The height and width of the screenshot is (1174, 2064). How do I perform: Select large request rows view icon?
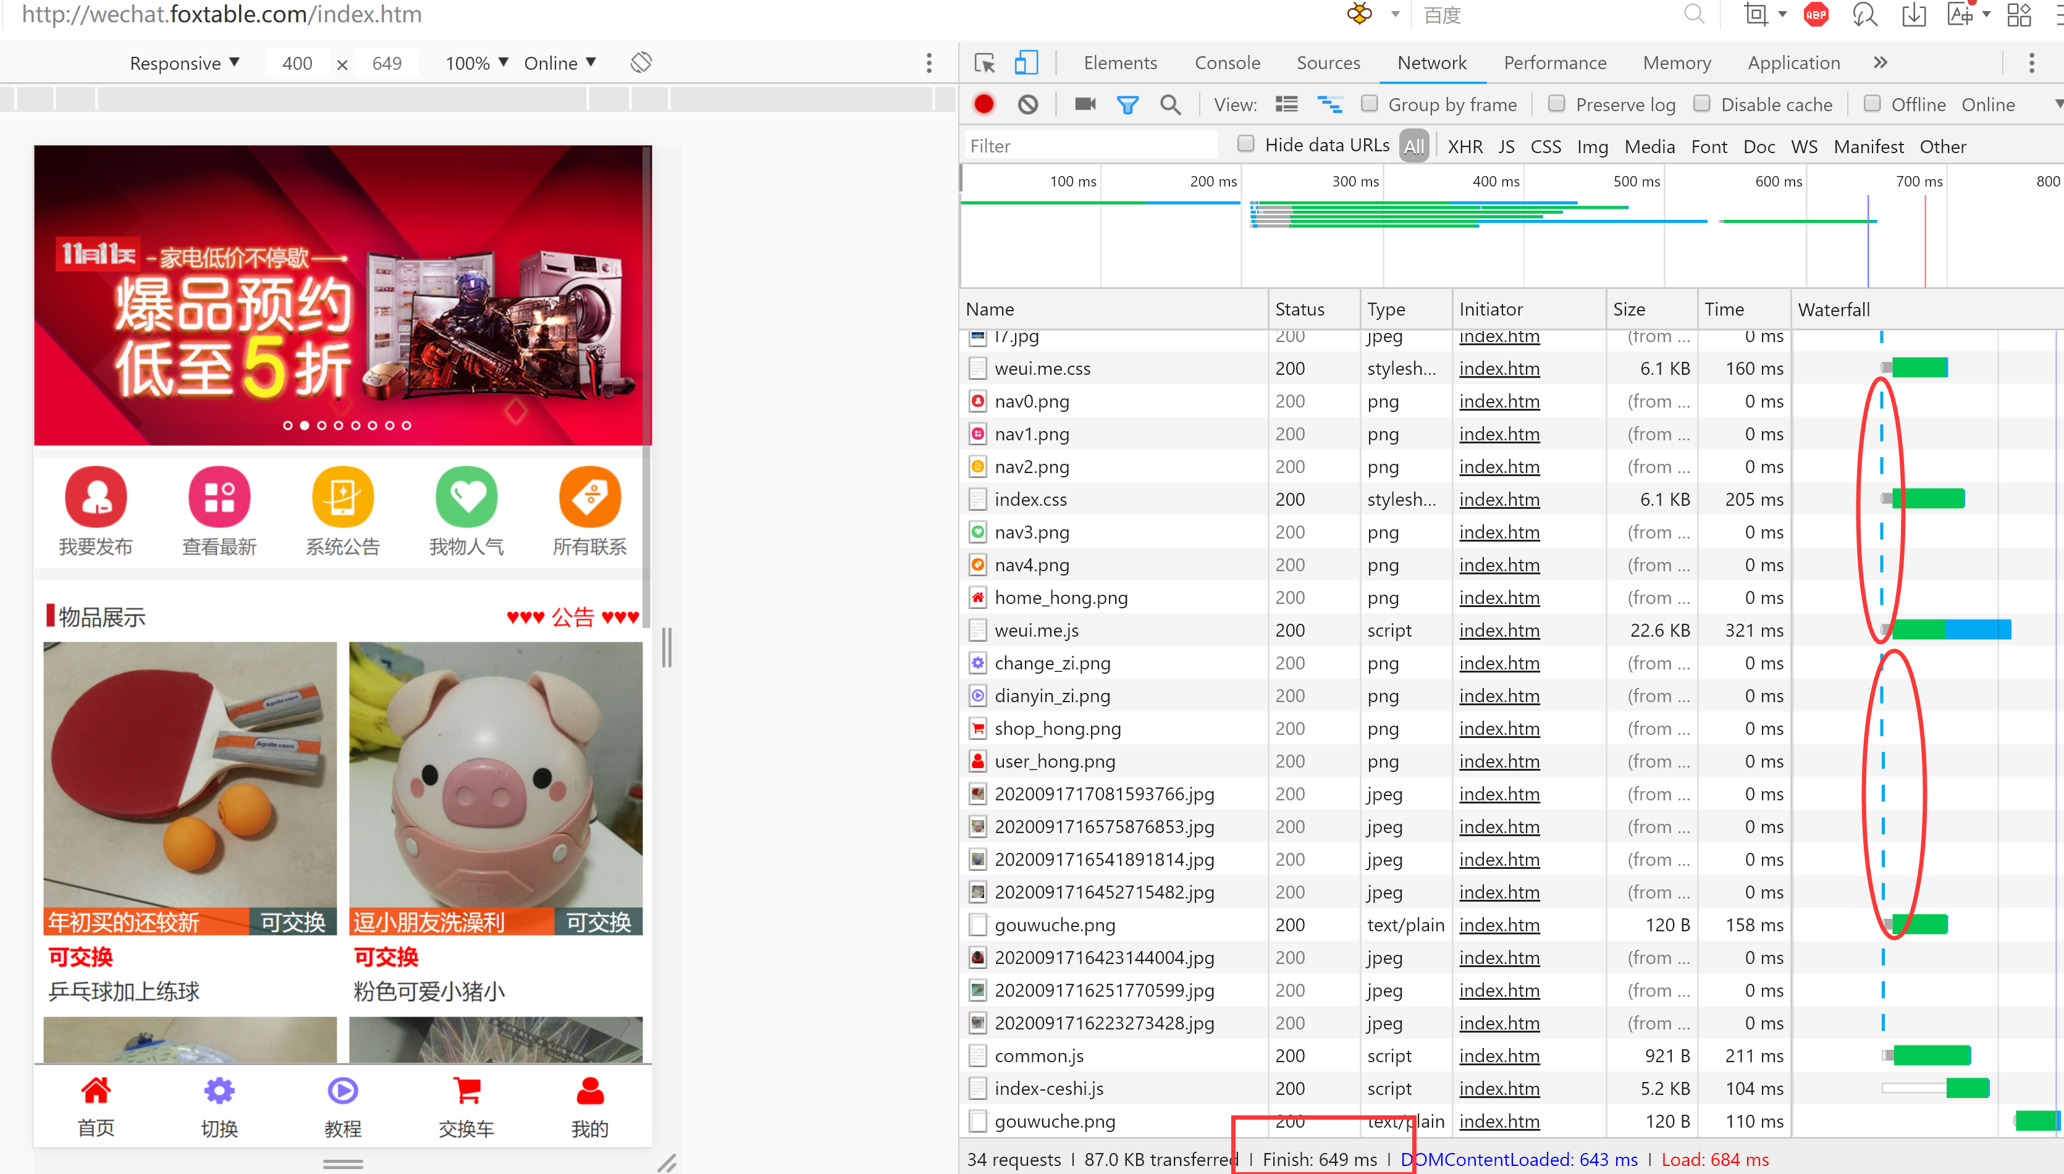(x=1286, y=104)
